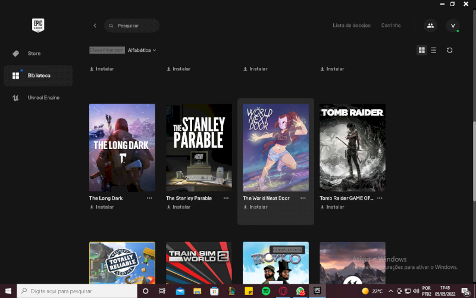Install The Long Dark

(102, 207)
